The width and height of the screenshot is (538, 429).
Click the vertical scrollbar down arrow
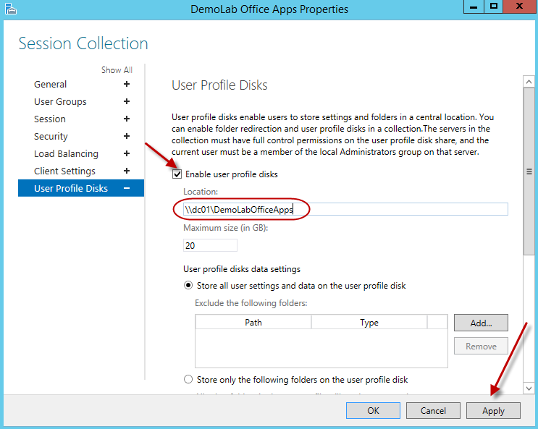click(x=530, y=388)
